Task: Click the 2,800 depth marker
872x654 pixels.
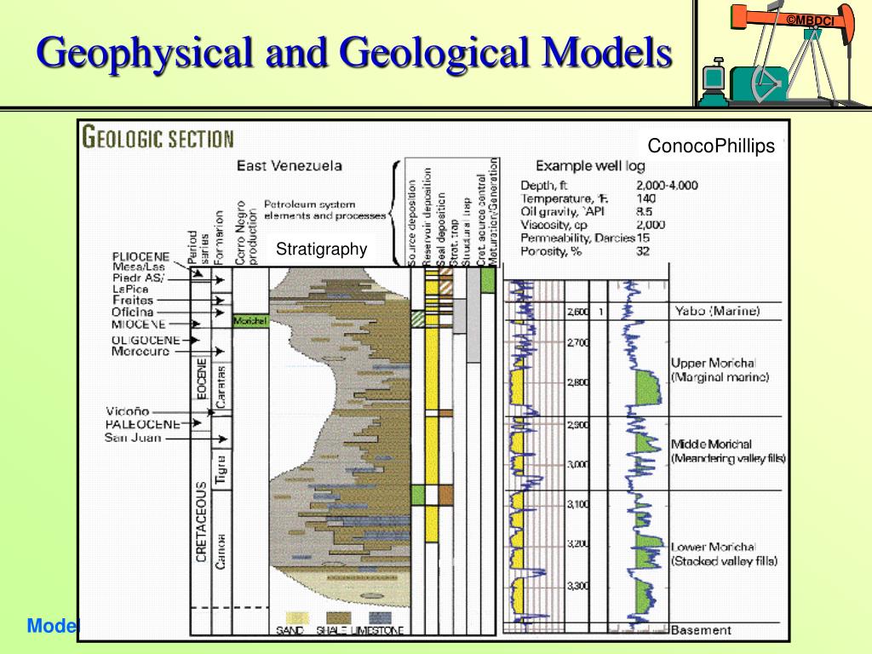Action: click(578, 382)
